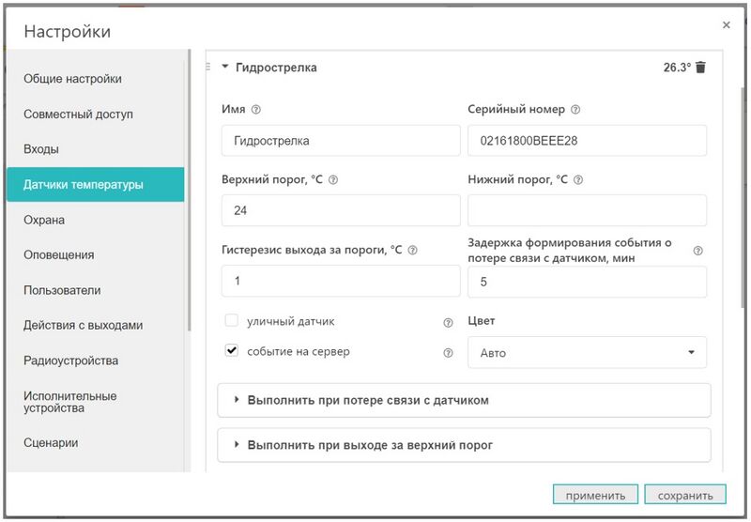Enable the уличный датчик checkbox
The image size is (751, 522).
click(232, 321)
